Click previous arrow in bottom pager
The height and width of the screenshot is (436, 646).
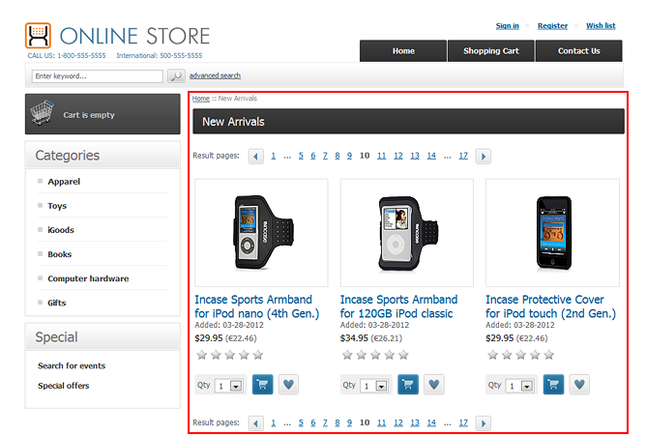(x=256, y=423)
